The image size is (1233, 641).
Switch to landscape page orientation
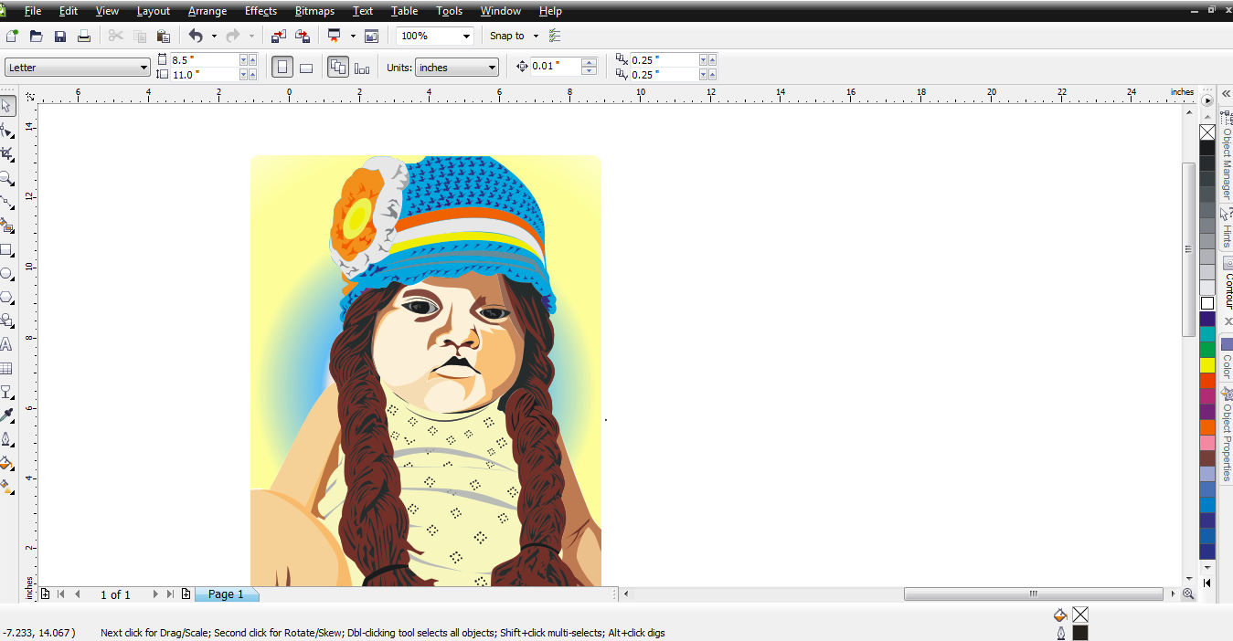point(305,67)
